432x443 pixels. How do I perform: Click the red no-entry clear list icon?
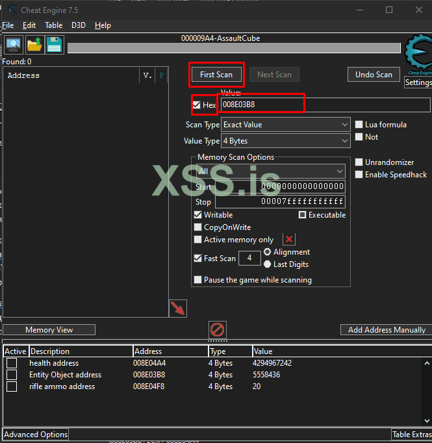[217, 329]
